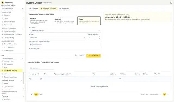This screenshot has width=174, height=102.
Task: Switch to the Ansprüche tab
Action: pos(64,9)
